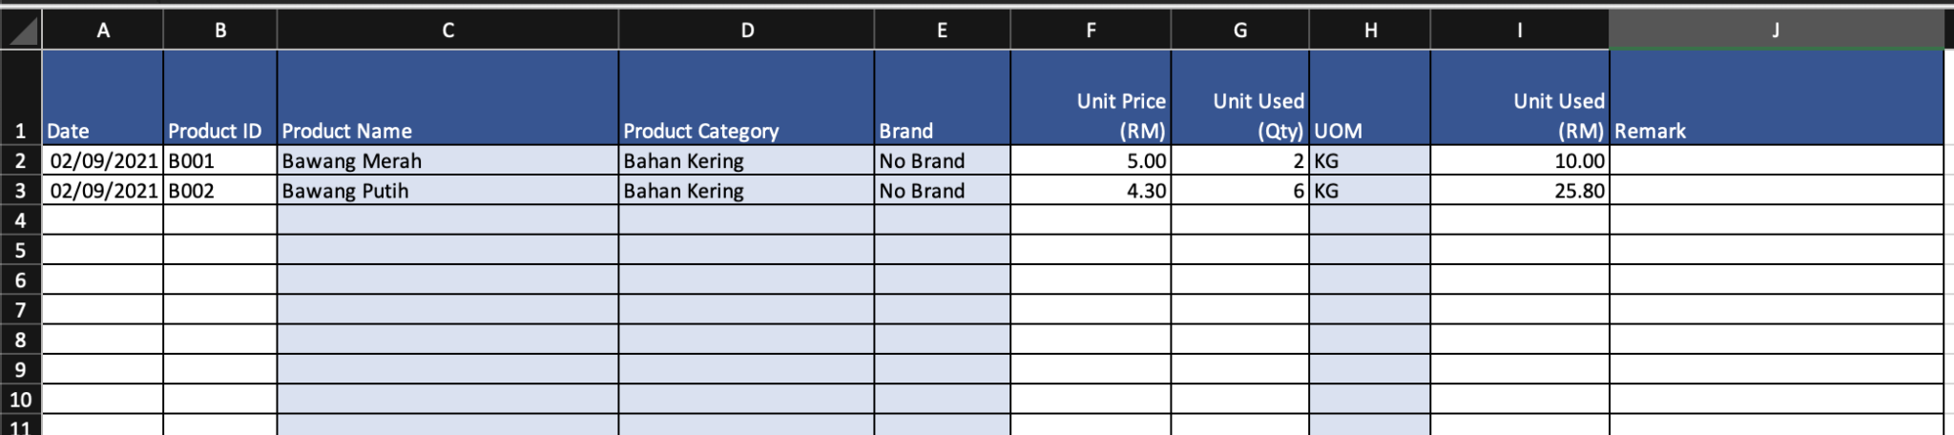This screenshot has width=1954, height=435.
Task: Select the B002 product ID cell
Action: (220, 191)
